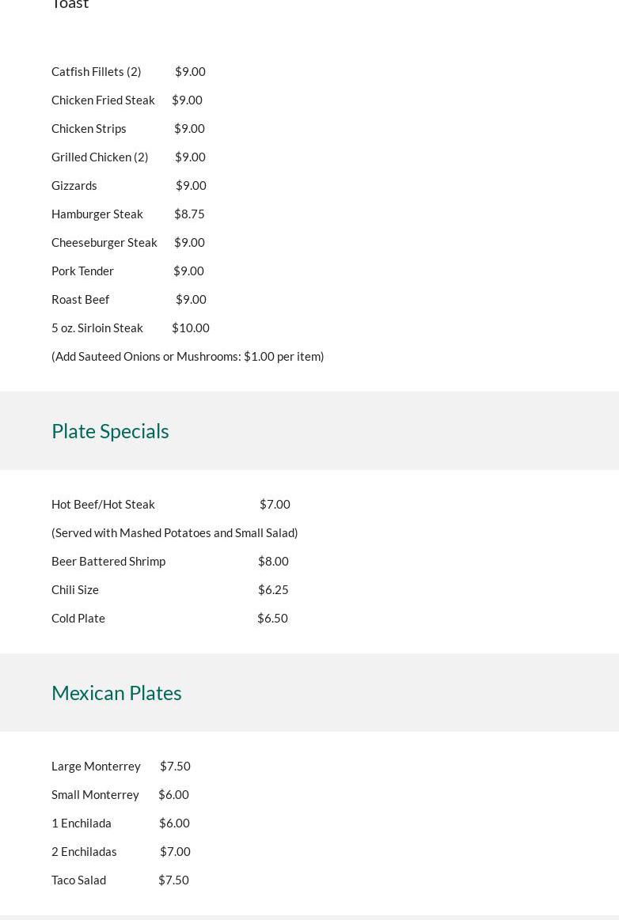Click the Beer Battered Shrimp entry
This screenshot has width=619, height=920.
point(108,562)
